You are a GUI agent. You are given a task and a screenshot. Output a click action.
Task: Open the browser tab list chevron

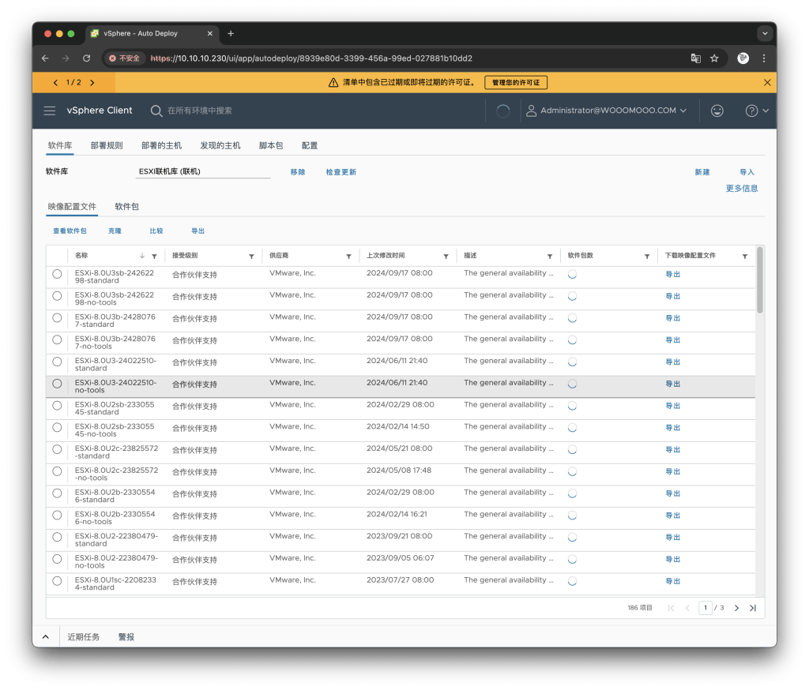pyautogui.click(x=765, y=33)
